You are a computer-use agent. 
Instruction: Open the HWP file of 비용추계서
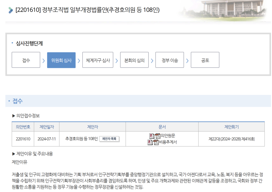point(150,142)
